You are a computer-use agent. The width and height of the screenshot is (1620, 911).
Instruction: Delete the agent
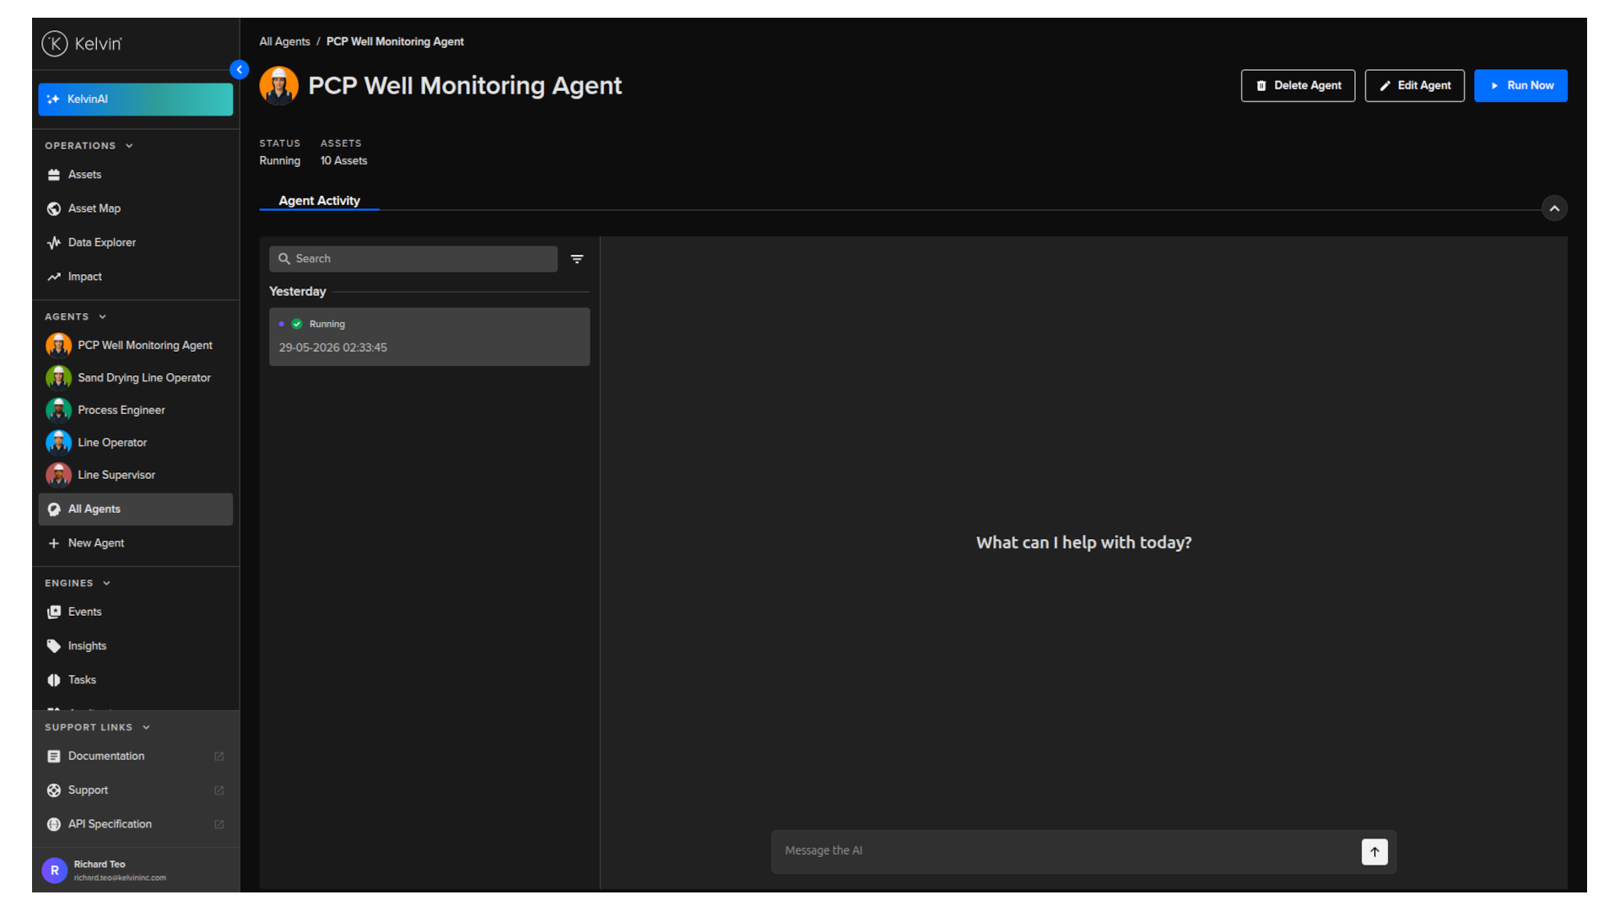click(x=1298, y=86)
